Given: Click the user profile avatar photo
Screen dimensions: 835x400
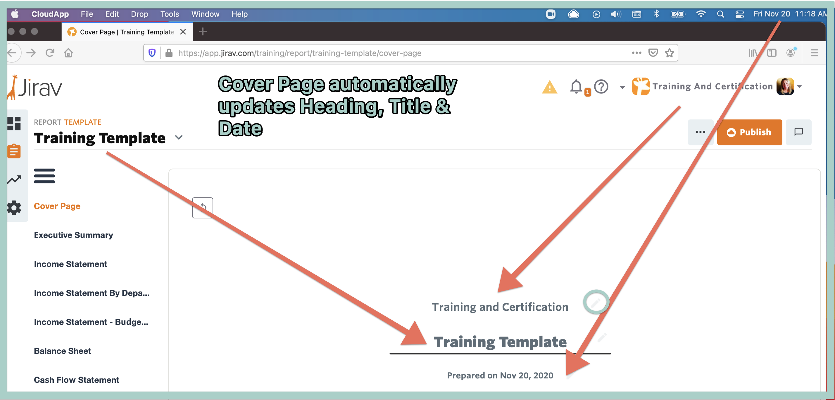Looking at the screenshot, I should (785, 86).
